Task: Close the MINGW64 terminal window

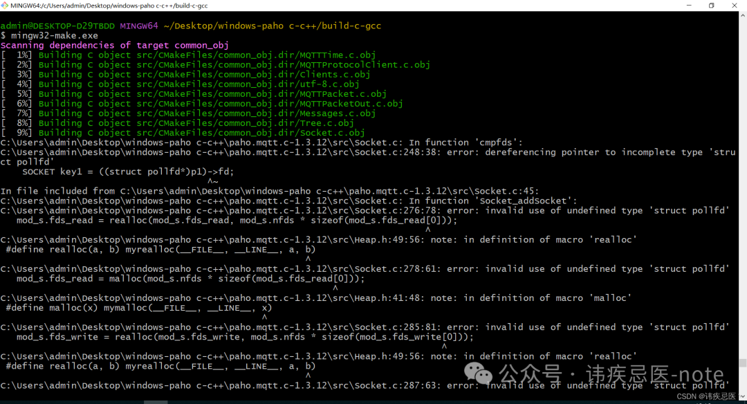Action: coord(734,6)
